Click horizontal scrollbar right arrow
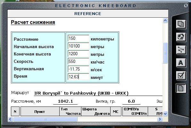Image resolution: width=191 pixels, height=128 pixels. tap(160, 119)
